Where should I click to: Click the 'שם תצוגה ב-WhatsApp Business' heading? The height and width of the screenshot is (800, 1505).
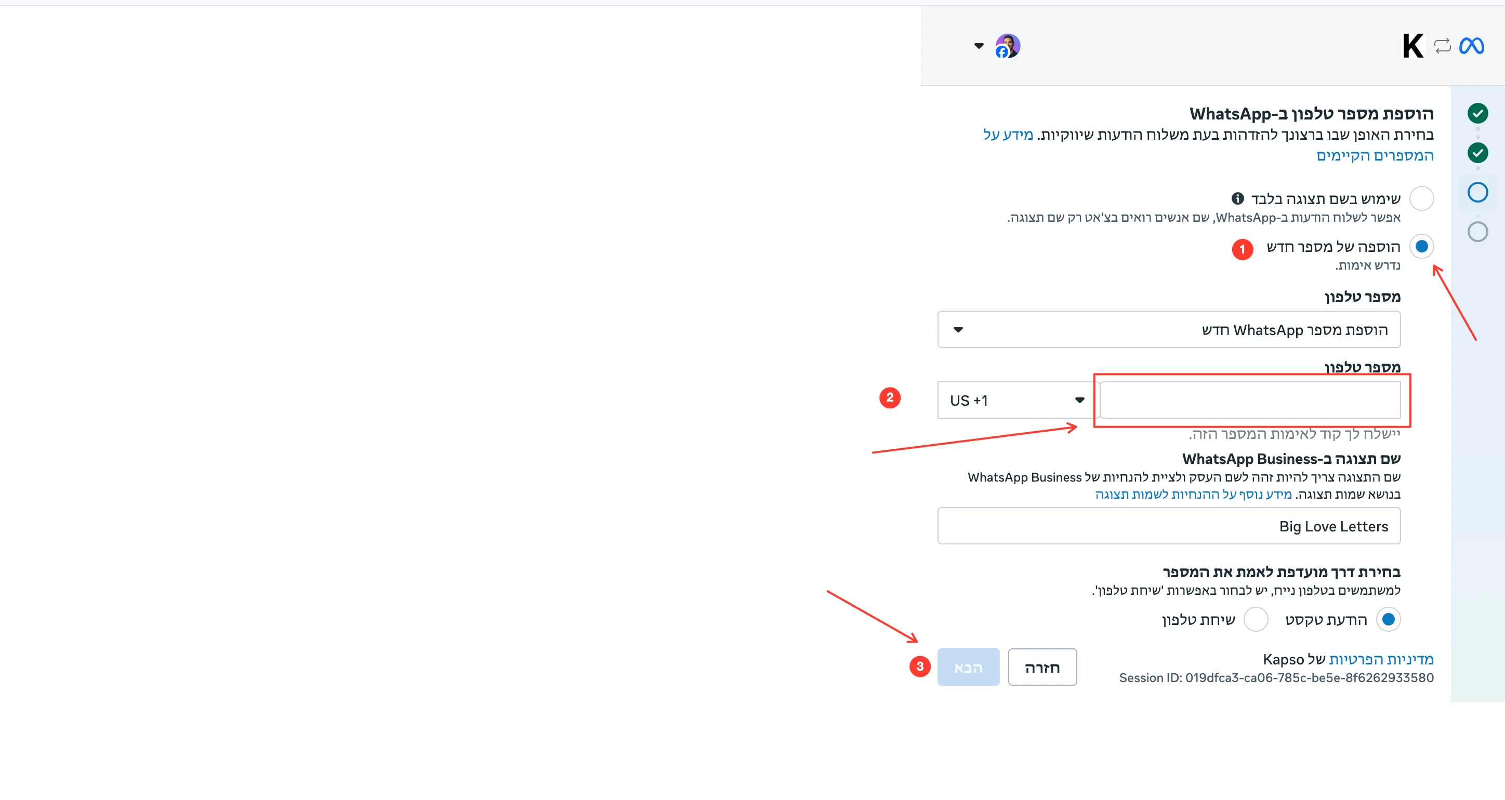point(1291,458)
